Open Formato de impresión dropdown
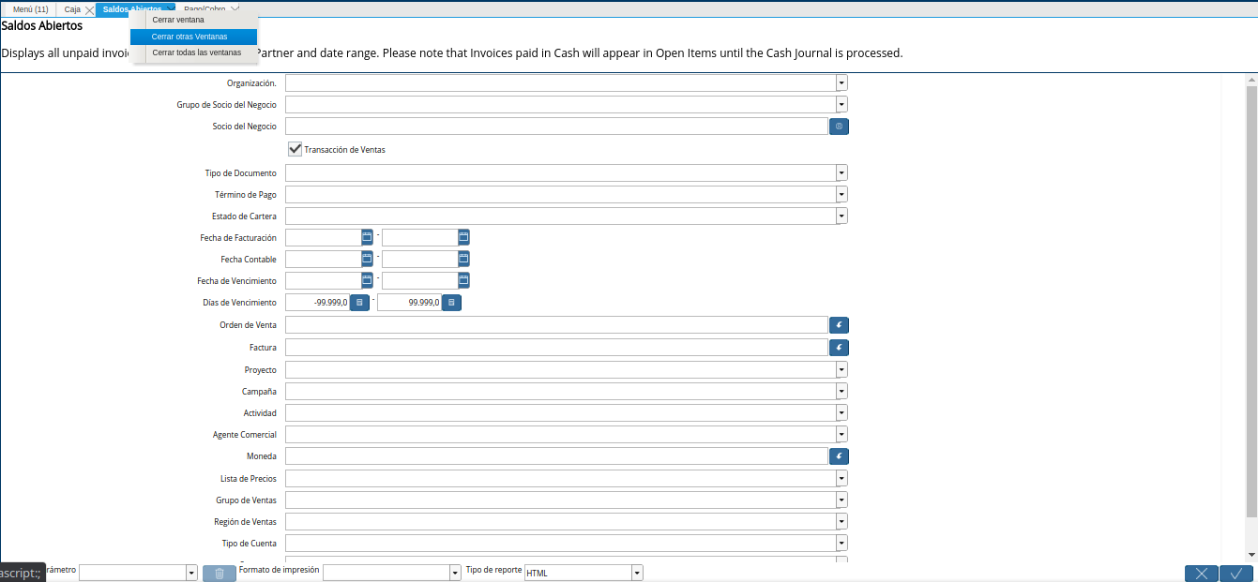Image resolution: width=1258 pixels, height=582 pixels. [x=456, y=573]
